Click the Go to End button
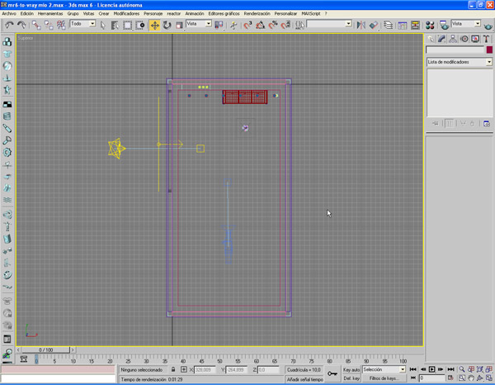This screenshot has width=495, height=385. 450,369
